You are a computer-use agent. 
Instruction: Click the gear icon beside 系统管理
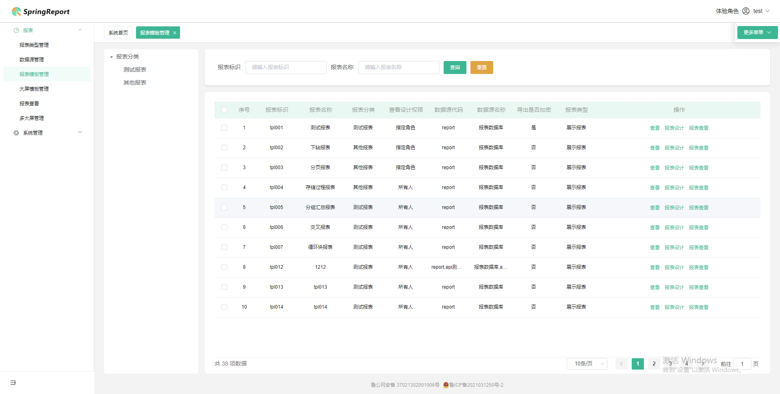point(16,133)
